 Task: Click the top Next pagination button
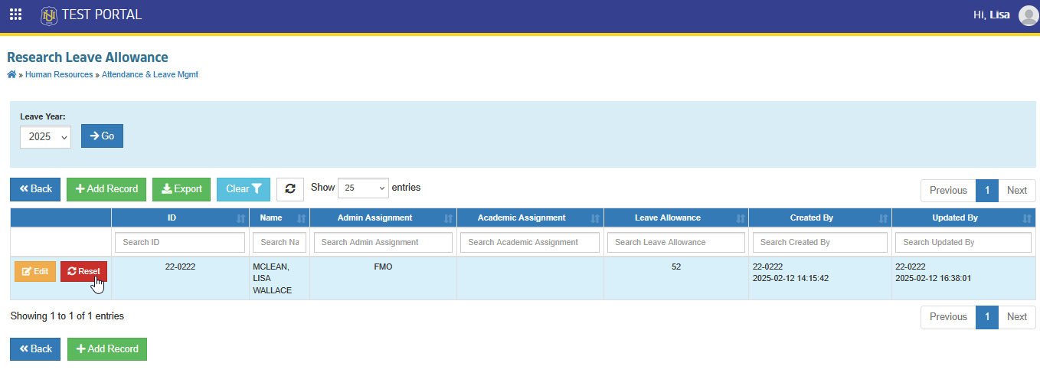(1017, 190)
